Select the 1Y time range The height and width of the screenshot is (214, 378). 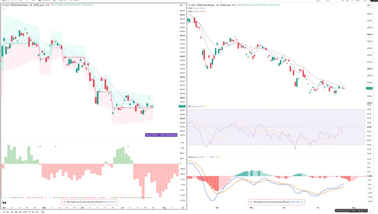pos(29,212)
